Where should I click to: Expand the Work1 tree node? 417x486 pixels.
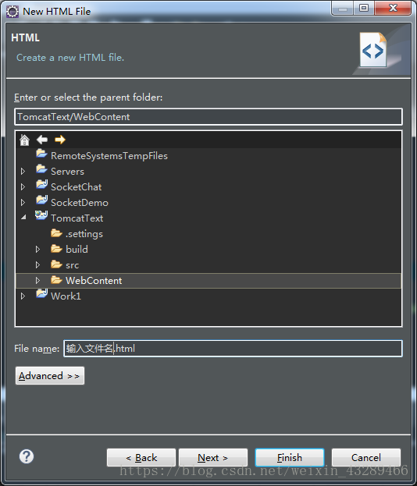point(23,296)
